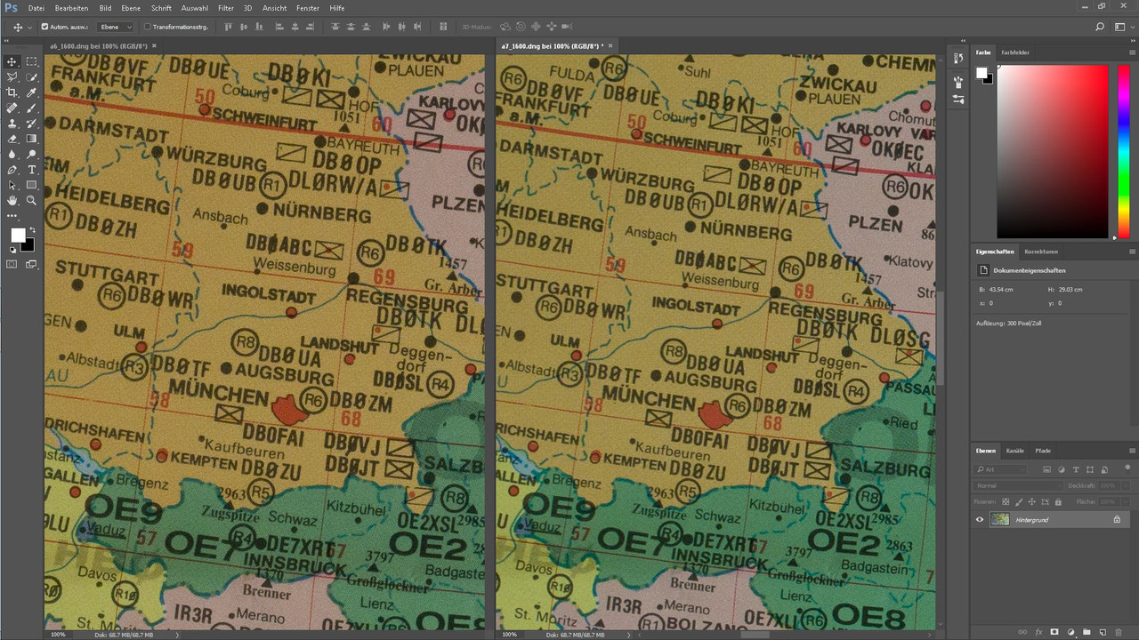1139x640 pixels.
Task: Toggle type layer filter icon
Action: [1076, 469]
